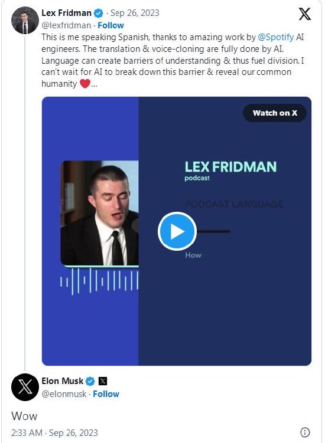The image size is (325, 443).
Task: Click Elon Musk's verified badge
Action: [90, 382]
